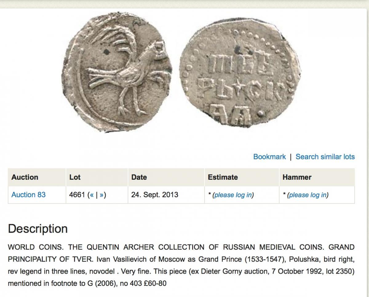Open the Auction 83 link
The width and height of the screenshot is (369, 297).
(x=28, y=195)
